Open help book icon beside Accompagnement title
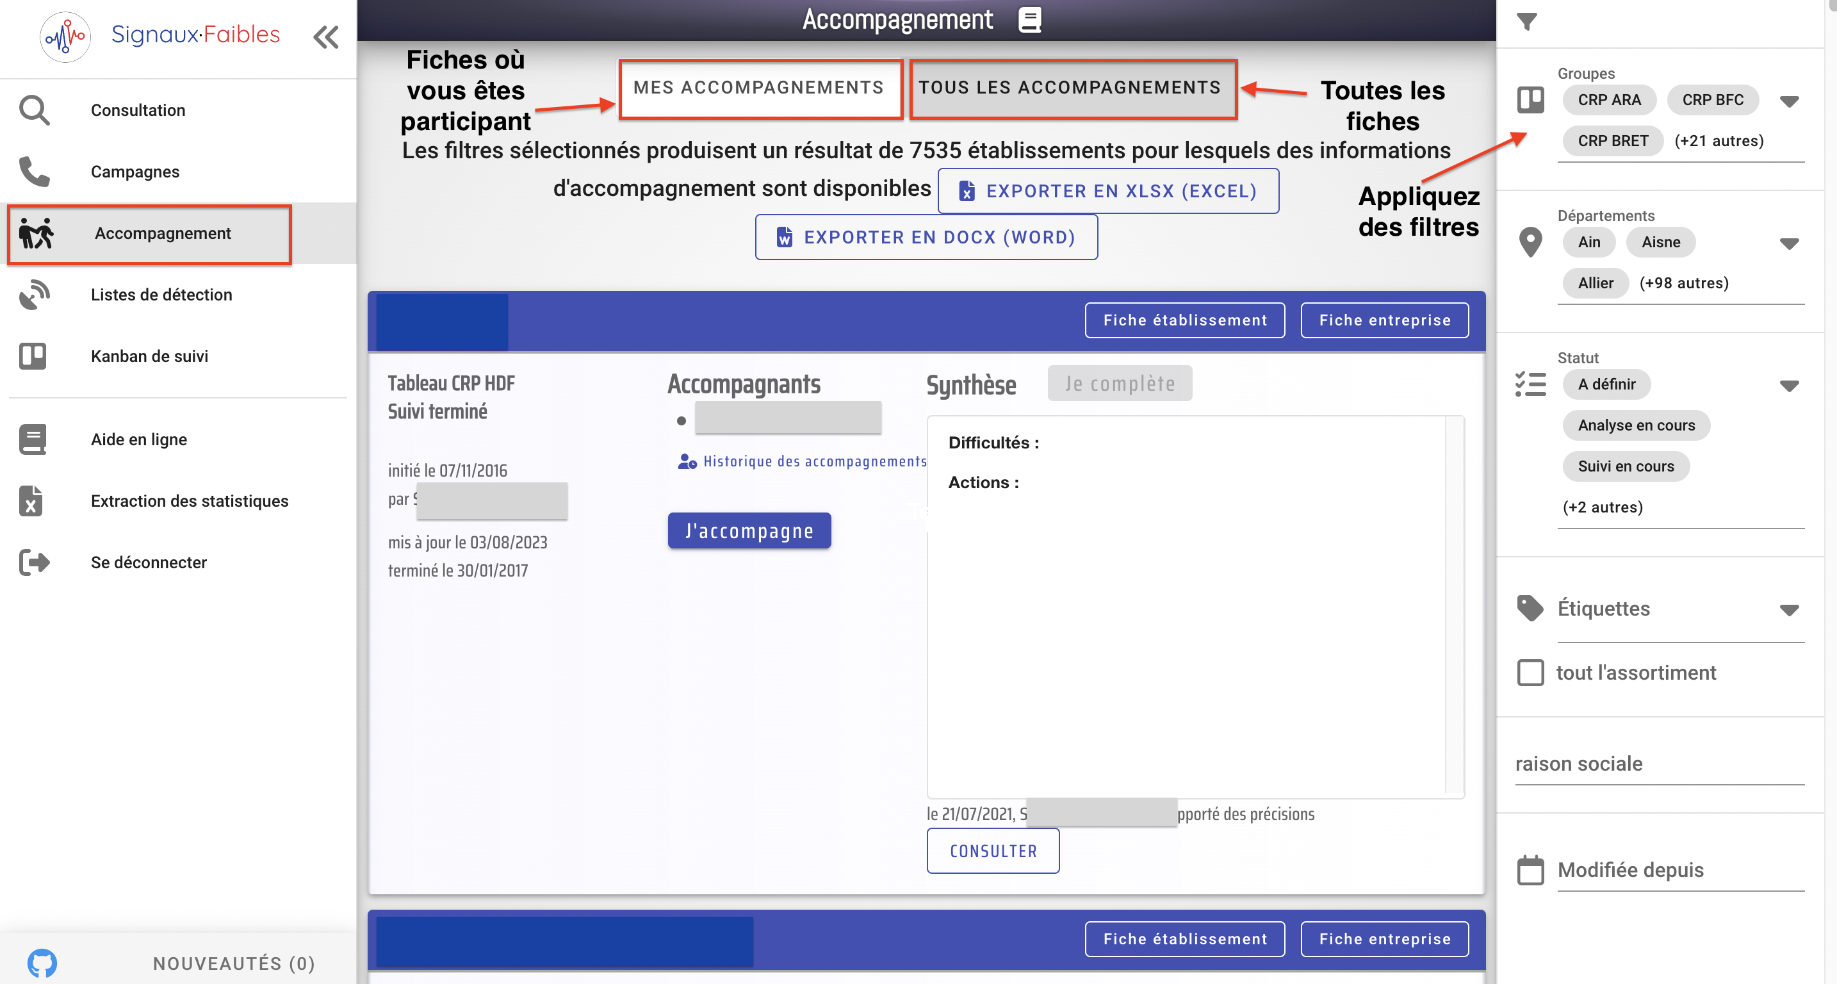The width and height of the screenshot is (1837, 984). click(x=1029, y=20)
